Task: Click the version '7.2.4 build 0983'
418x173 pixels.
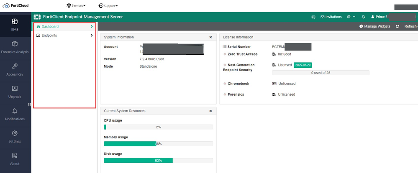Action: tap(152, 59)
